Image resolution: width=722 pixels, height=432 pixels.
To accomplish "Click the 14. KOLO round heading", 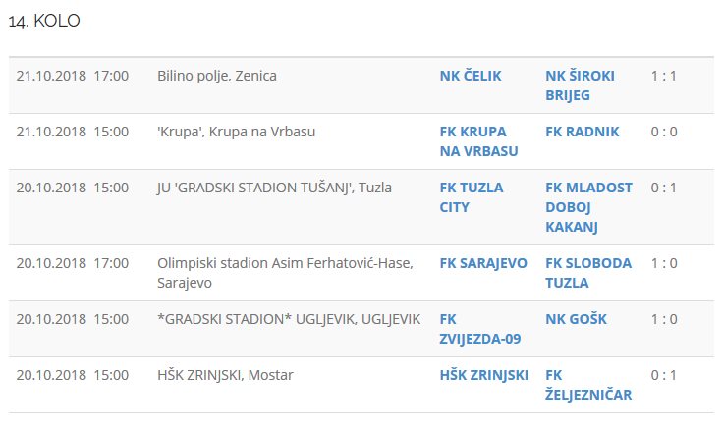I will [x=44, y=22].
